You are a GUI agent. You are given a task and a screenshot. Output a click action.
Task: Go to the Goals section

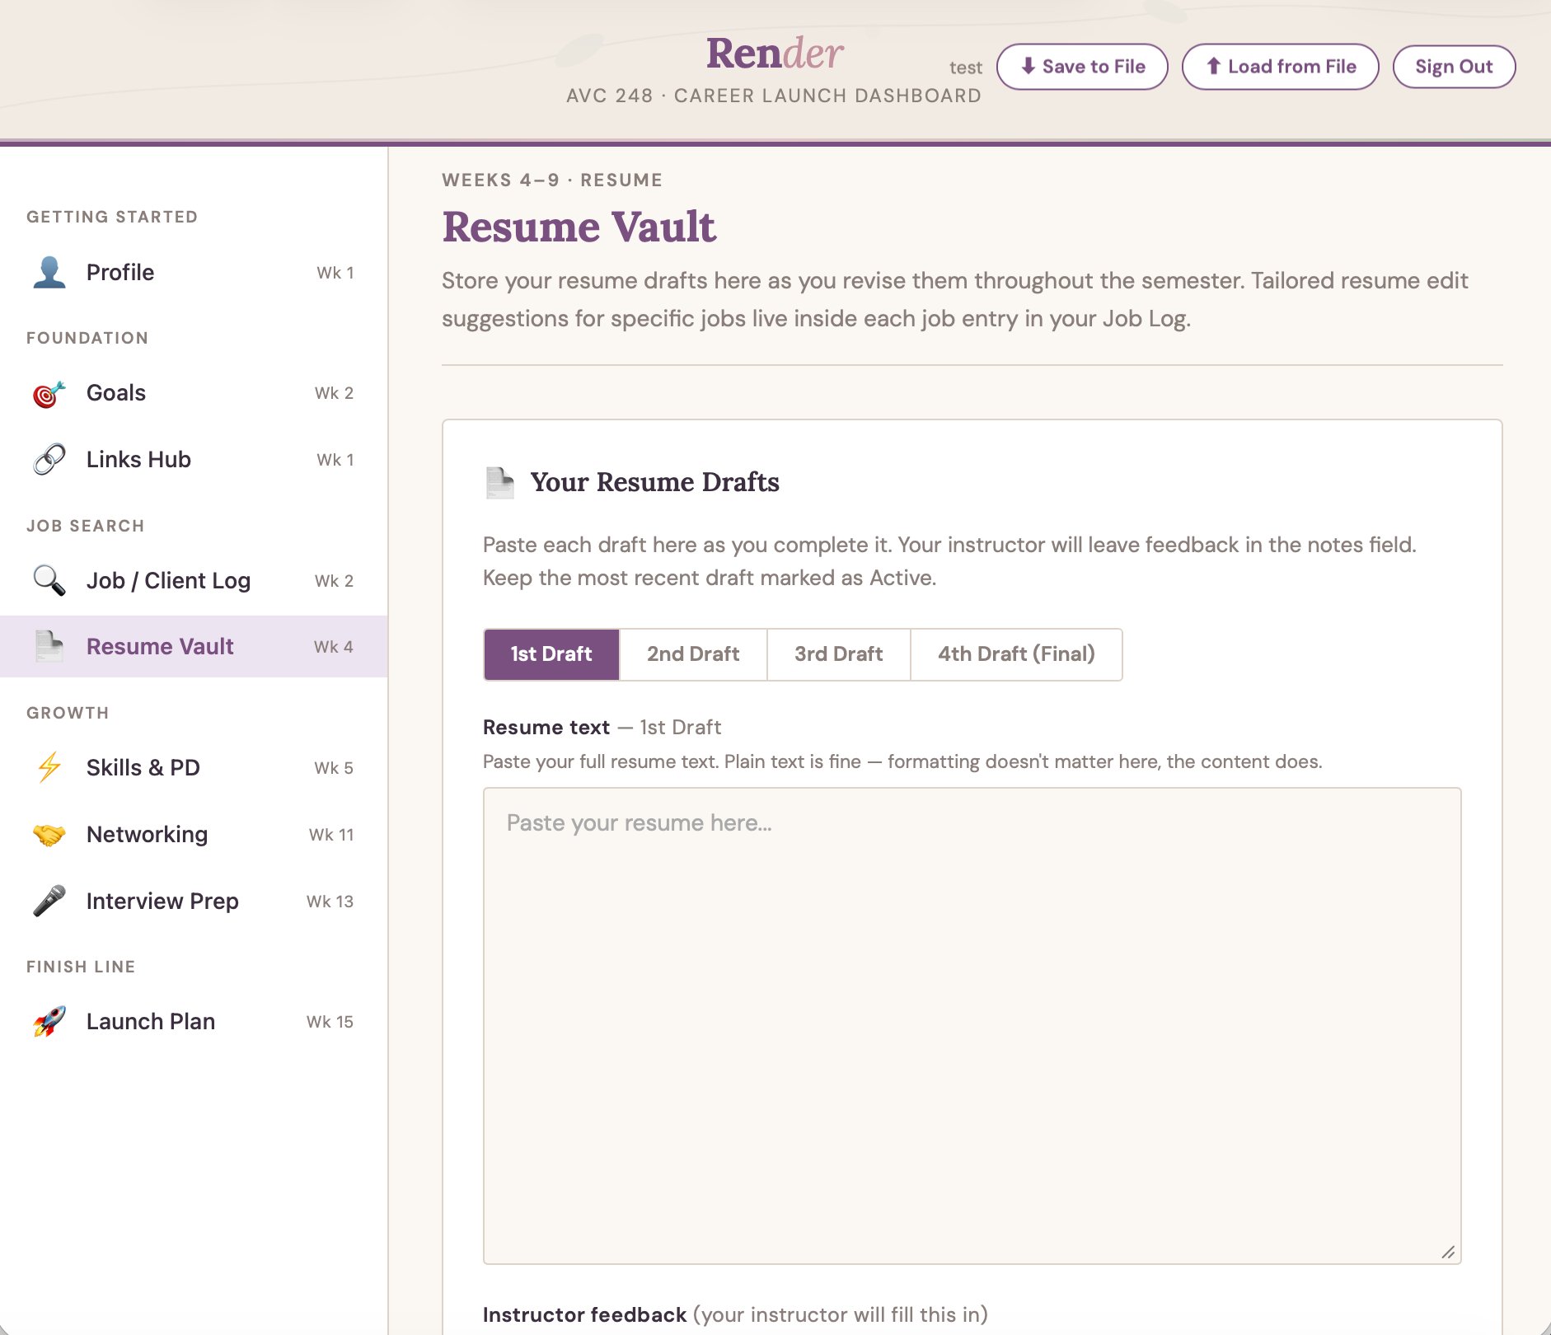tap(194, 394)
